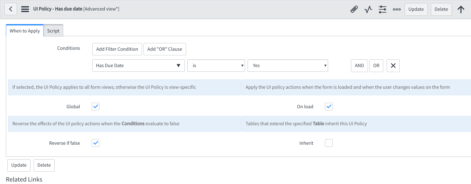The width and height of the screenshot is (471, 184).
Task: Uncheck the Reverse if false checkbox
Action: pyautogui.click(x=95, y=143)
